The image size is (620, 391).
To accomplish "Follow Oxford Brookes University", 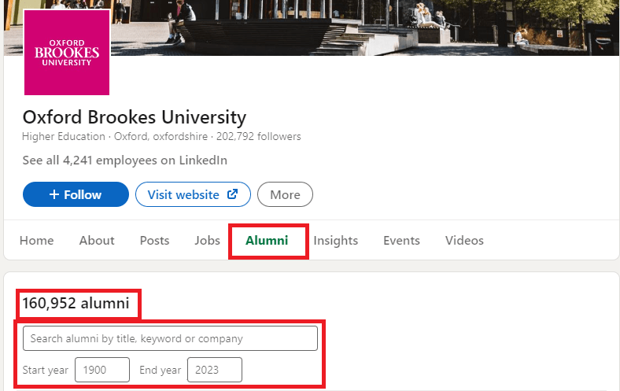I will point(76,194).
